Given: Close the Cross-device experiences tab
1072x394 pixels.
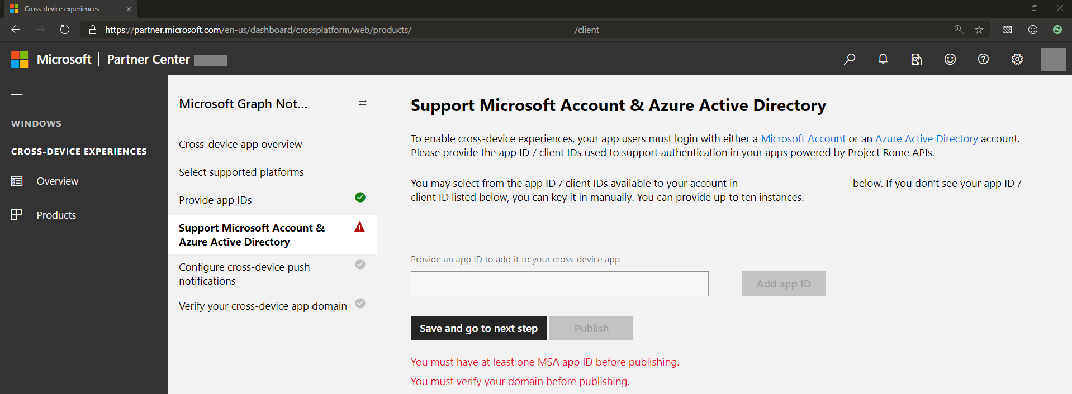Looking at the screenshot, I should coord(129,9).
